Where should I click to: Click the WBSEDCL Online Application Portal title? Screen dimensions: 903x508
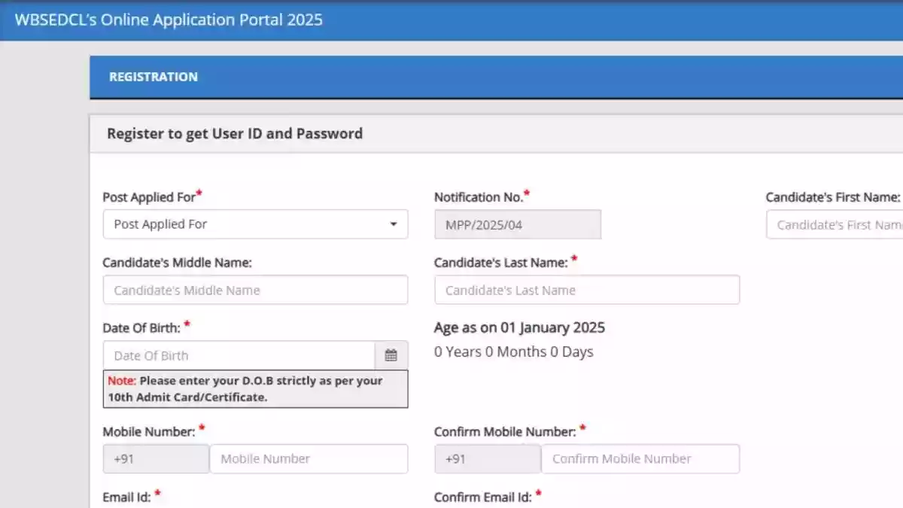pyautogui.click(x=169, y=20)
